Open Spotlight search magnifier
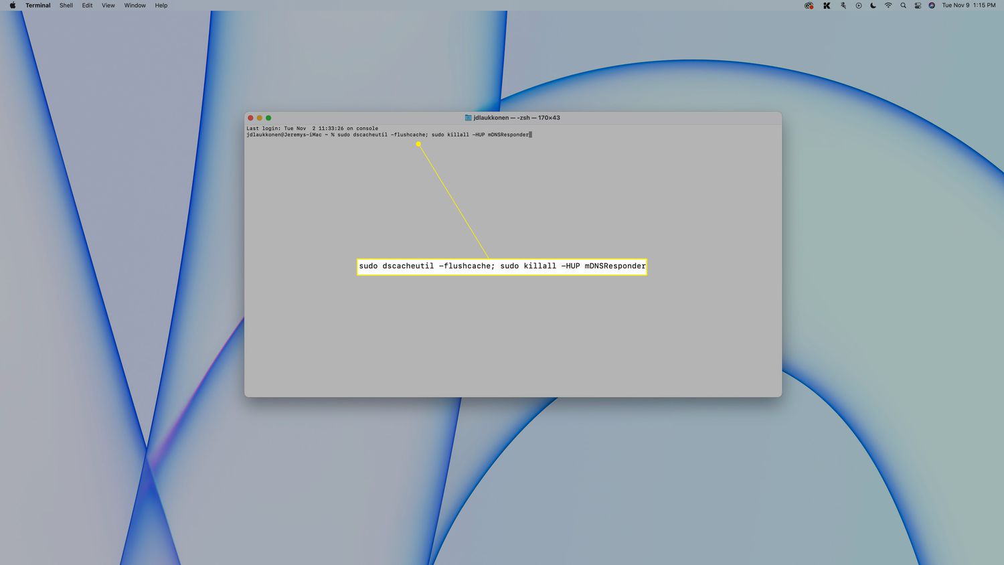 point(903,5)
